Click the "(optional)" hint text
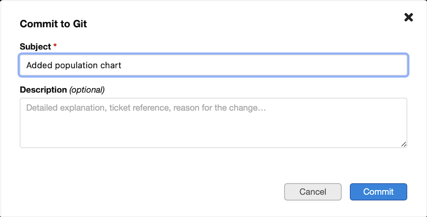This screenshot has height=217, width=427. tap(87, 90)
